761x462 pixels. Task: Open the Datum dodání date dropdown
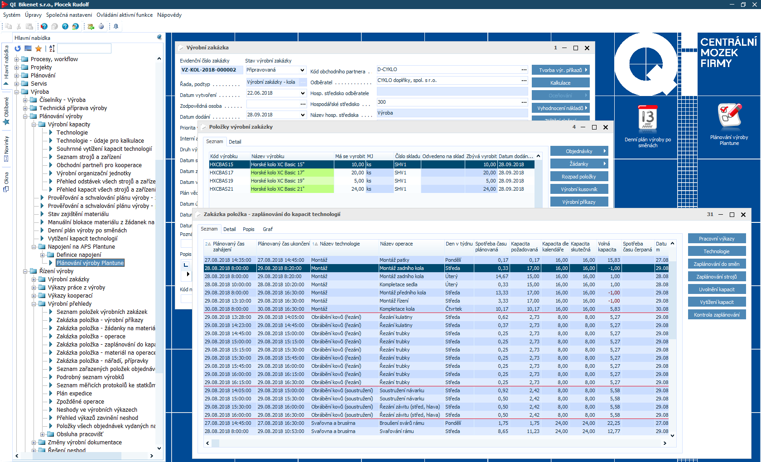[303, 115]
